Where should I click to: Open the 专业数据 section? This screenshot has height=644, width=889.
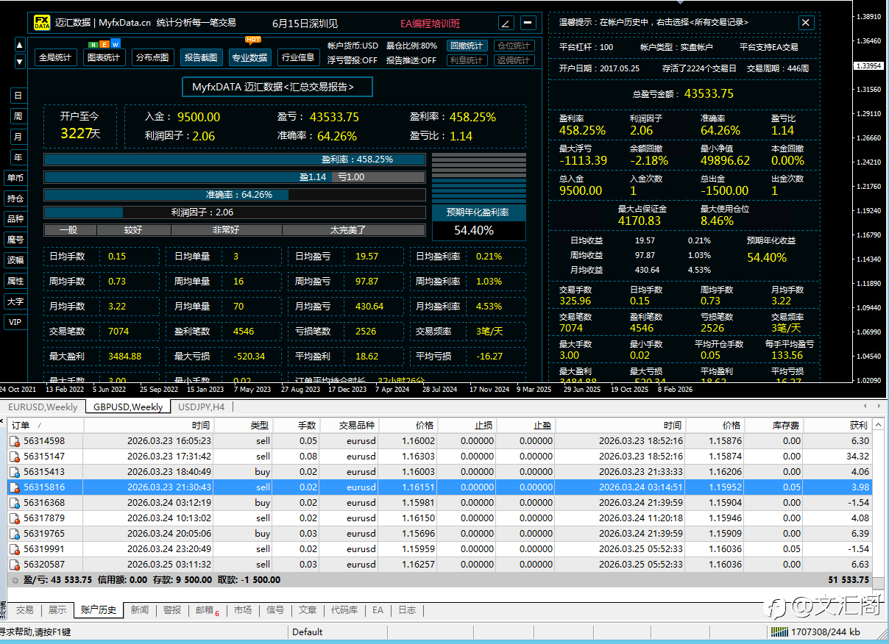[249, 57]
